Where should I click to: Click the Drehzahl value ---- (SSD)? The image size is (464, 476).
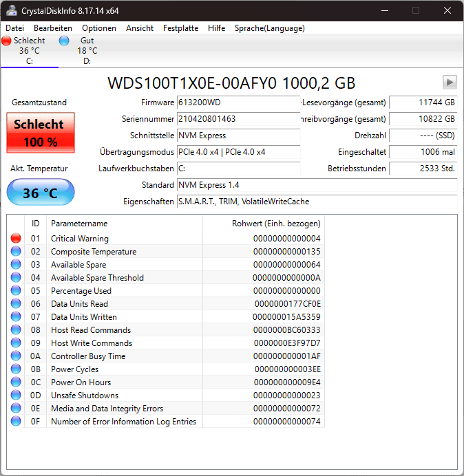tap(423, 136)
